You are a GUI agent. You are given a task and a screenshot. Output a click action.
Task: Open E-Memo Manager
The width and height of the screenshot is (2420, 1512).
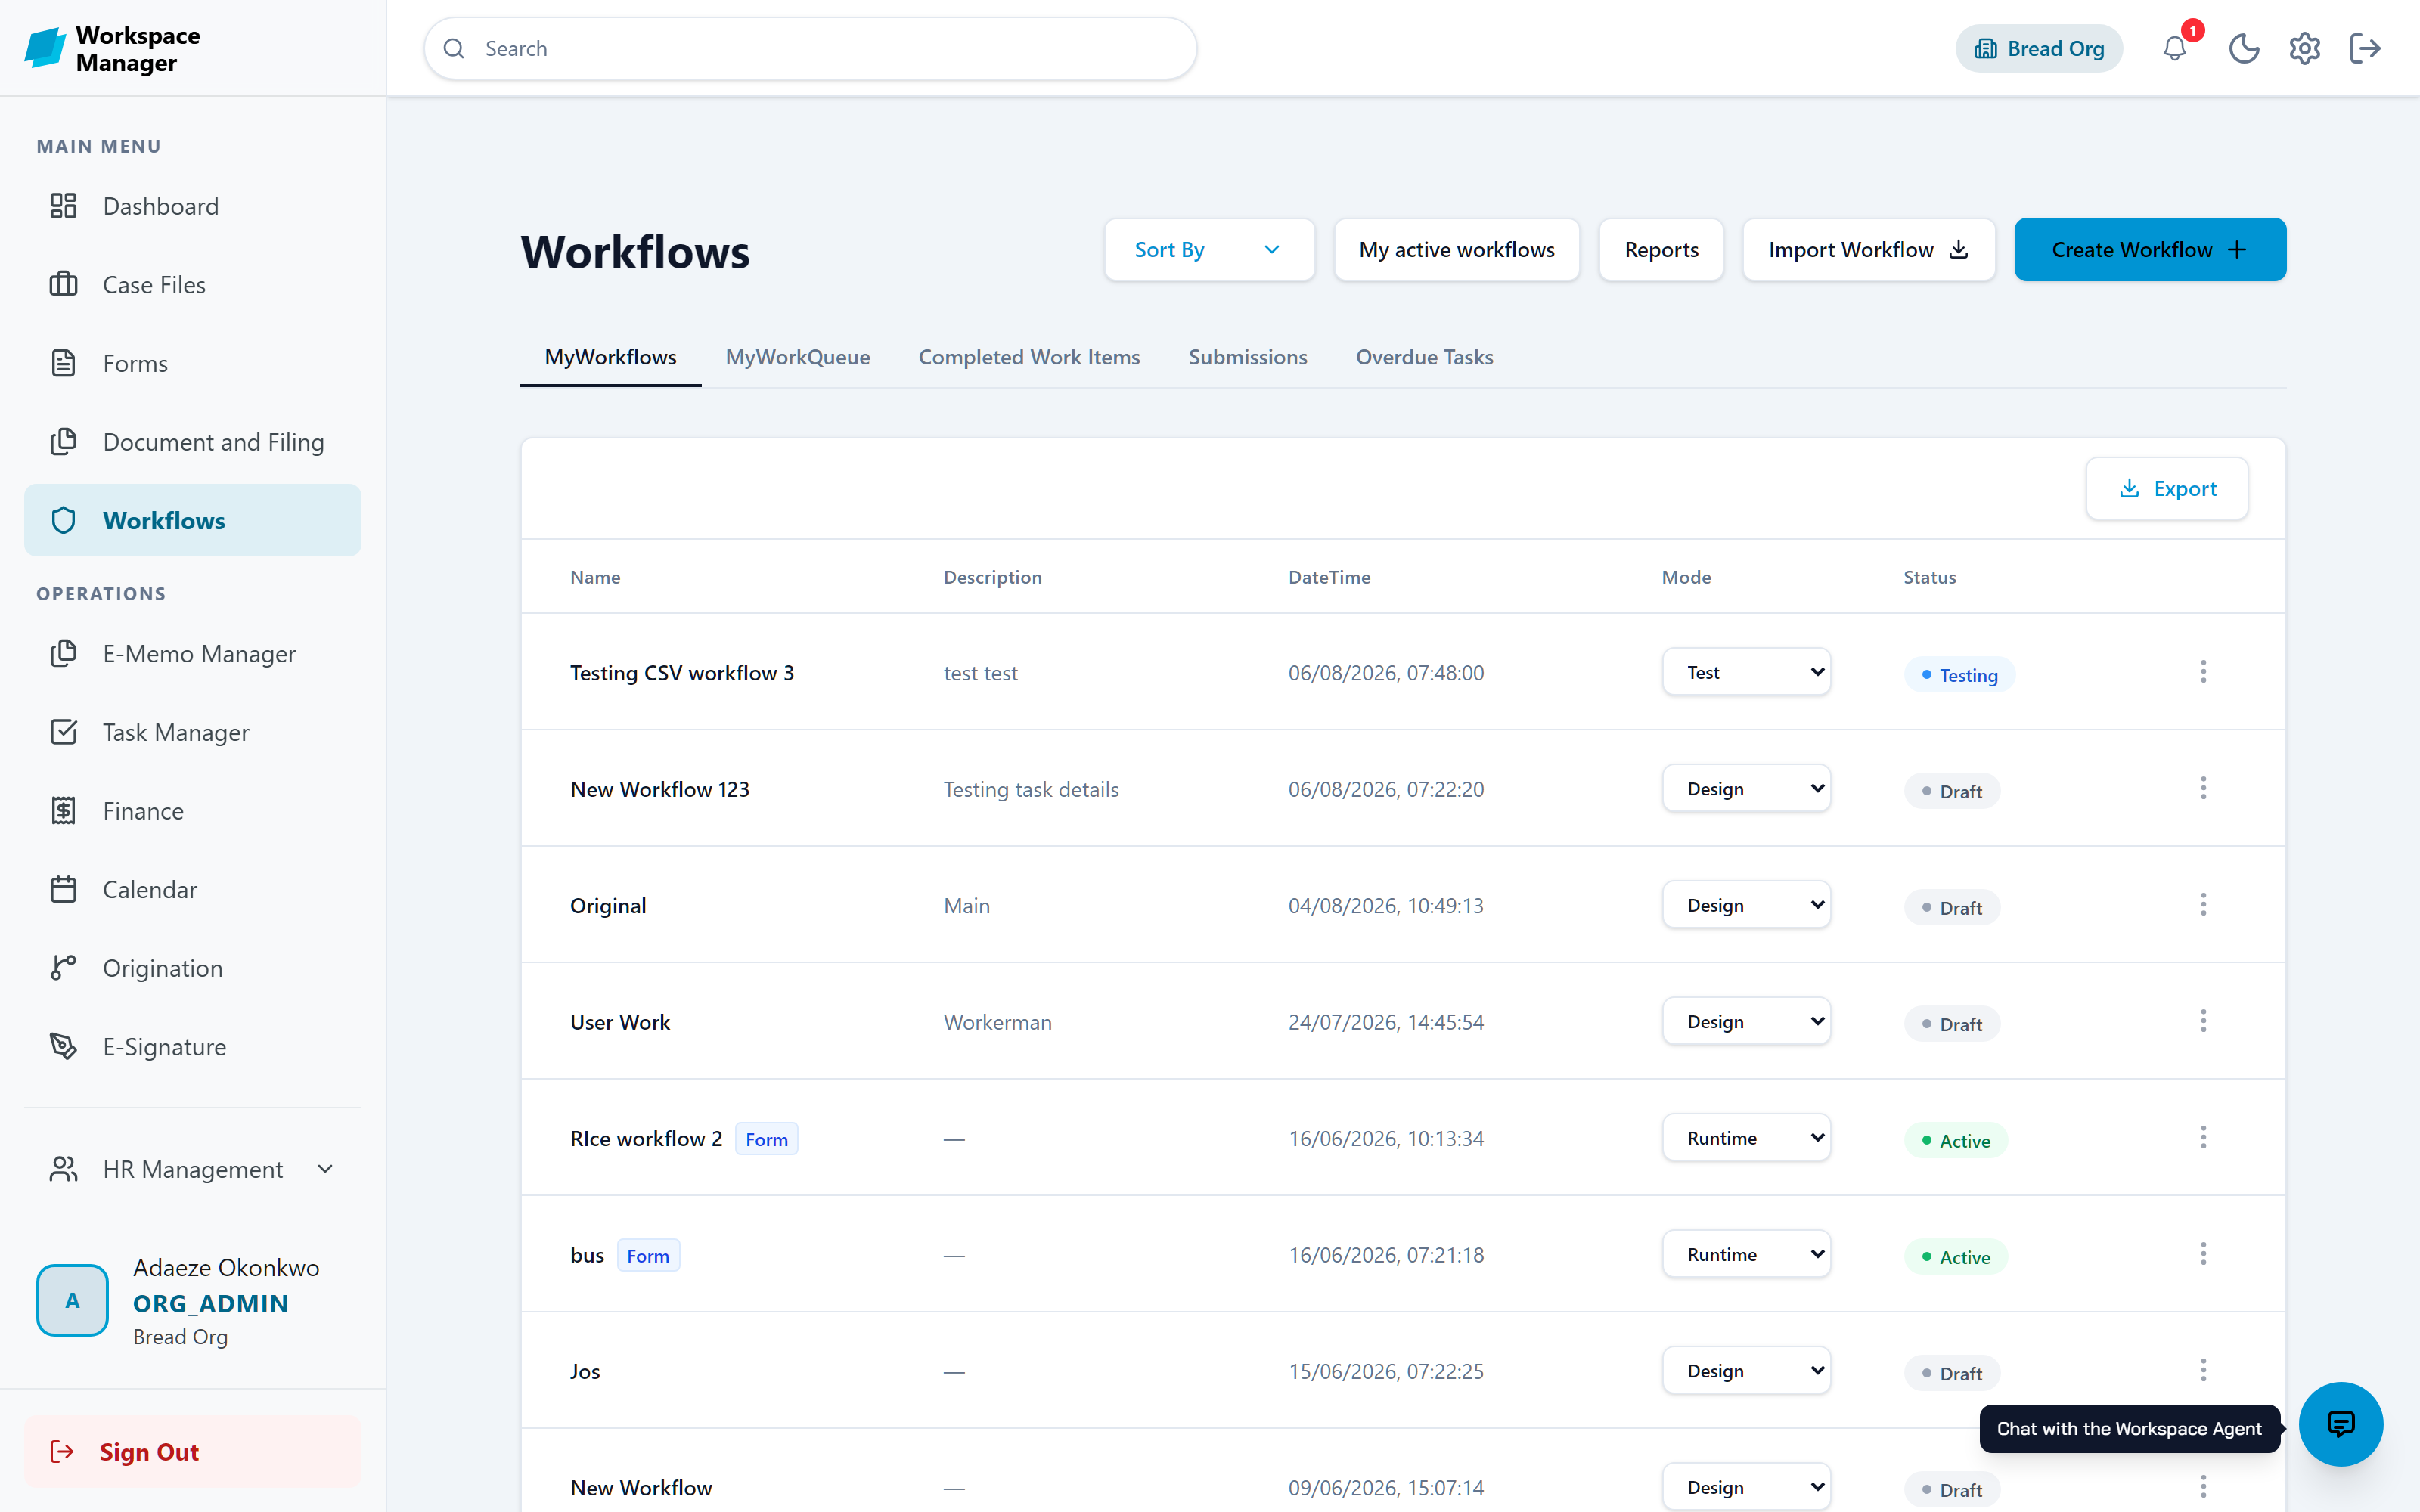click(x=192, y=654)
